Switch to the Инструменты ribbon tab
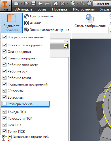Image resolution: width=111 pixels, height=141 pixels. pos(84,9)
